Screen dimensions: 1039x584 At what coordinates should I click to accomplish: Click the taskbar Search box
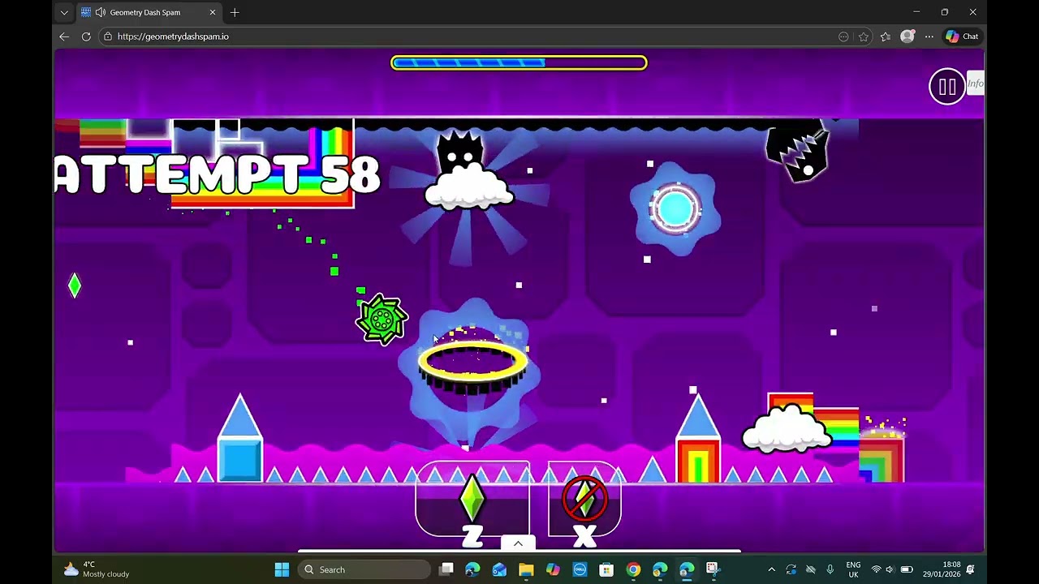pos(364,569)
